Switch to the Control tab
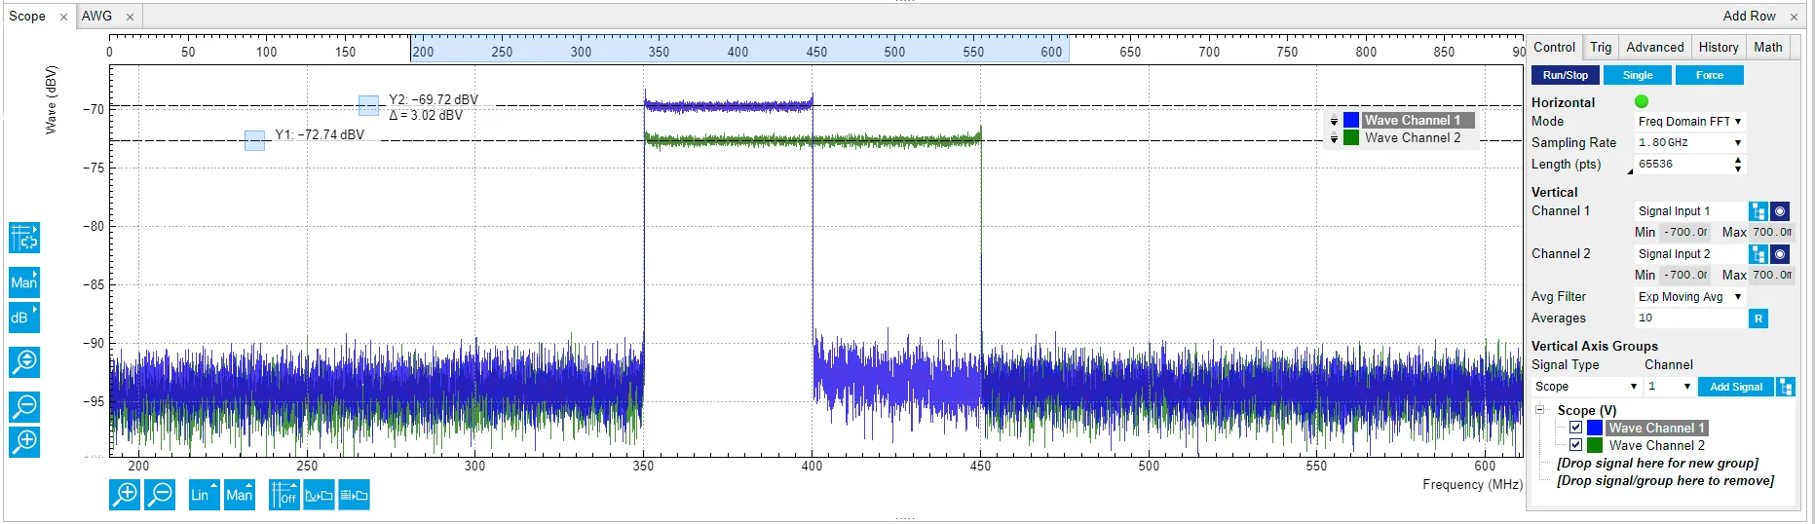Screen dimensions: 1815x524 1554,47
